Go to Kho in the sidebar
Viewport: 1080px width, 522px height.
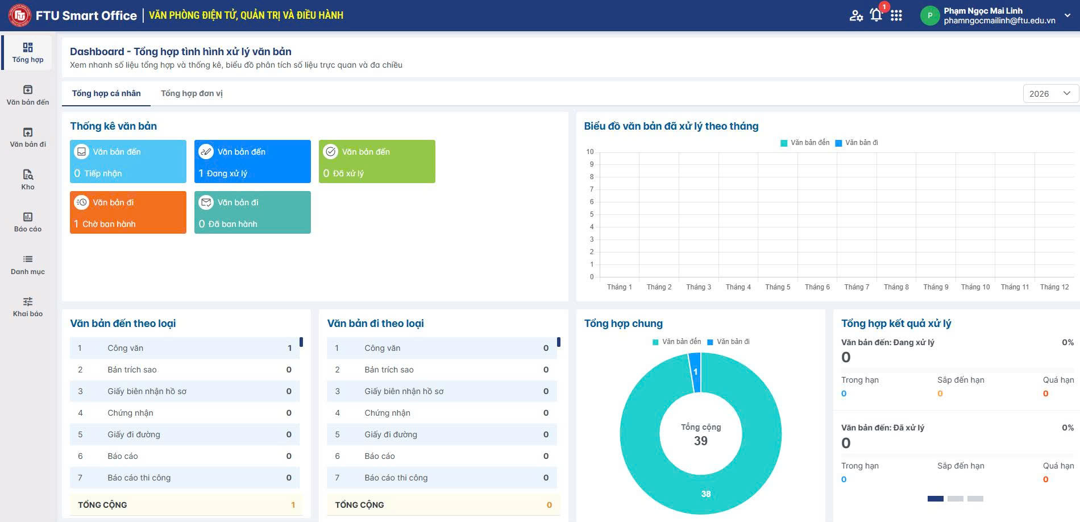[x=28, y=180]
